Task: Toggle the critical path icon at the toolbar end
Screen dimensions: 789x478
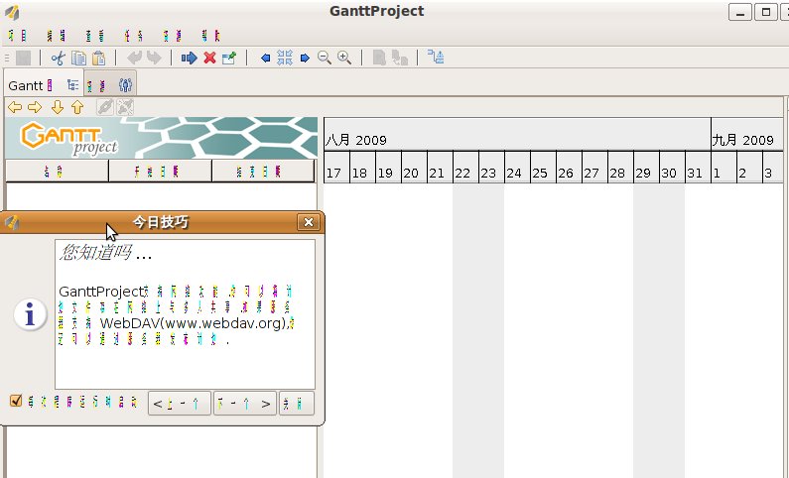Action: [x=436, y=57]
